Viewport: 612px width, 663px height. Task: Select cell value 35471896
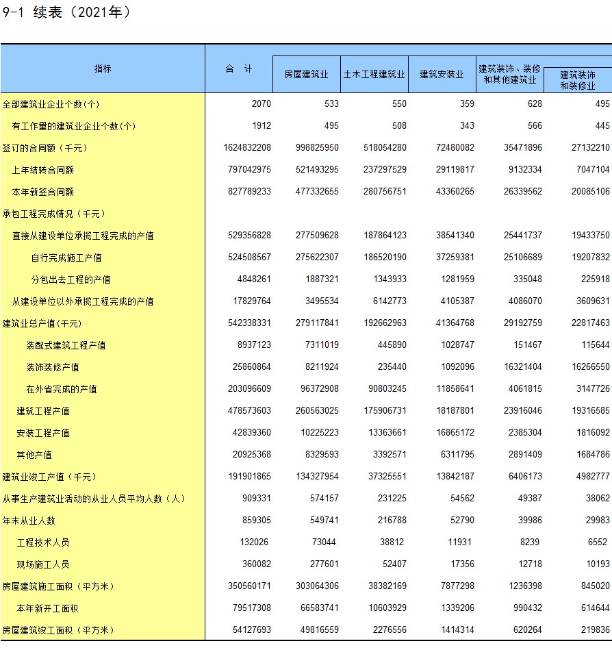click(x=523, y=148)
